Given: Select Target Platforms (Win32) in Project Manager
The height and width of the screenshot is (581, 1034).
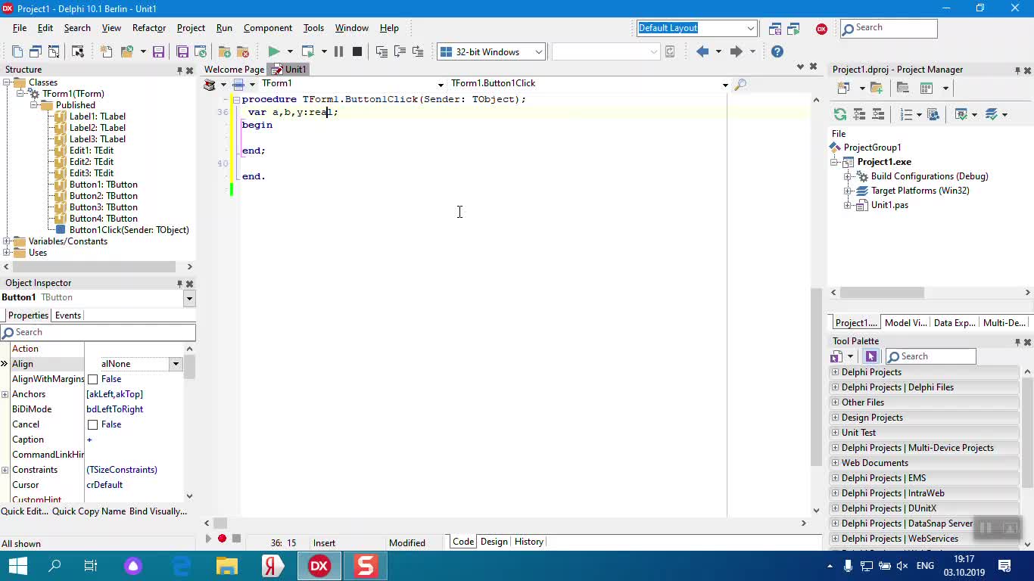Looking at the screenshot, I should pyautogui.click(x=920, y=191).
